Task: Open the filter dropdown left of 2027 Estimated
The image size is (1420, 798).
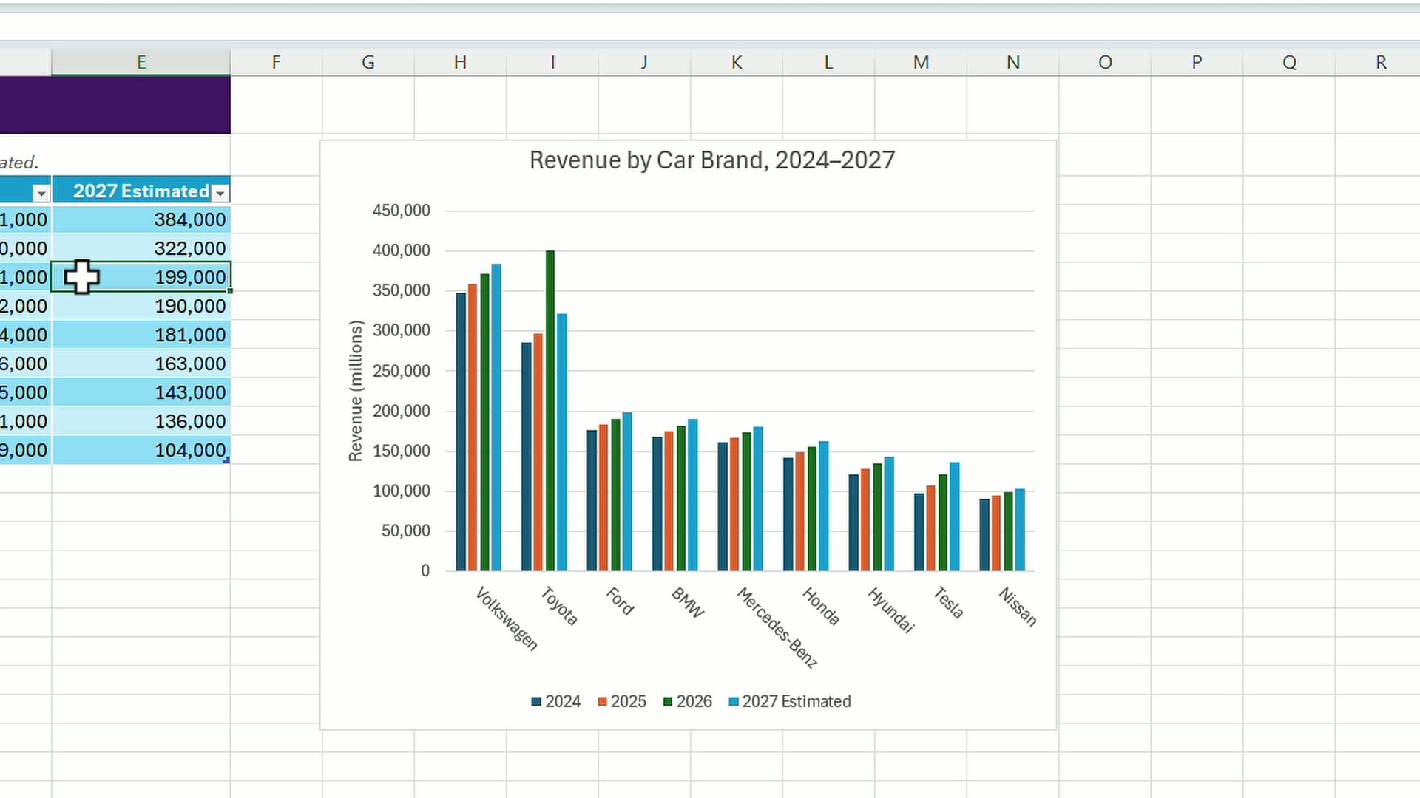Action: click(41, 193)
